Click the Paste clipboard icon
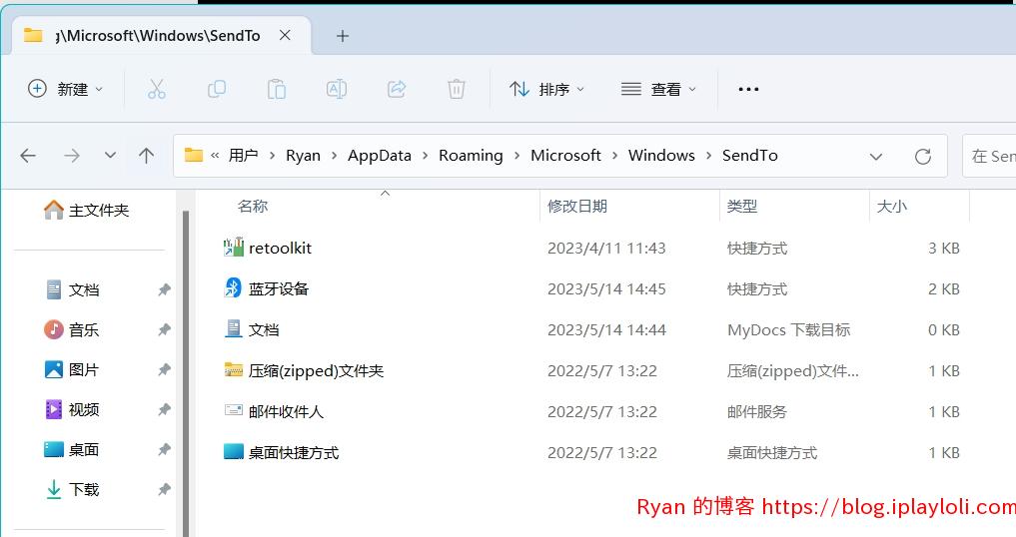This screenshot has width=1016, height=537. 277,89
